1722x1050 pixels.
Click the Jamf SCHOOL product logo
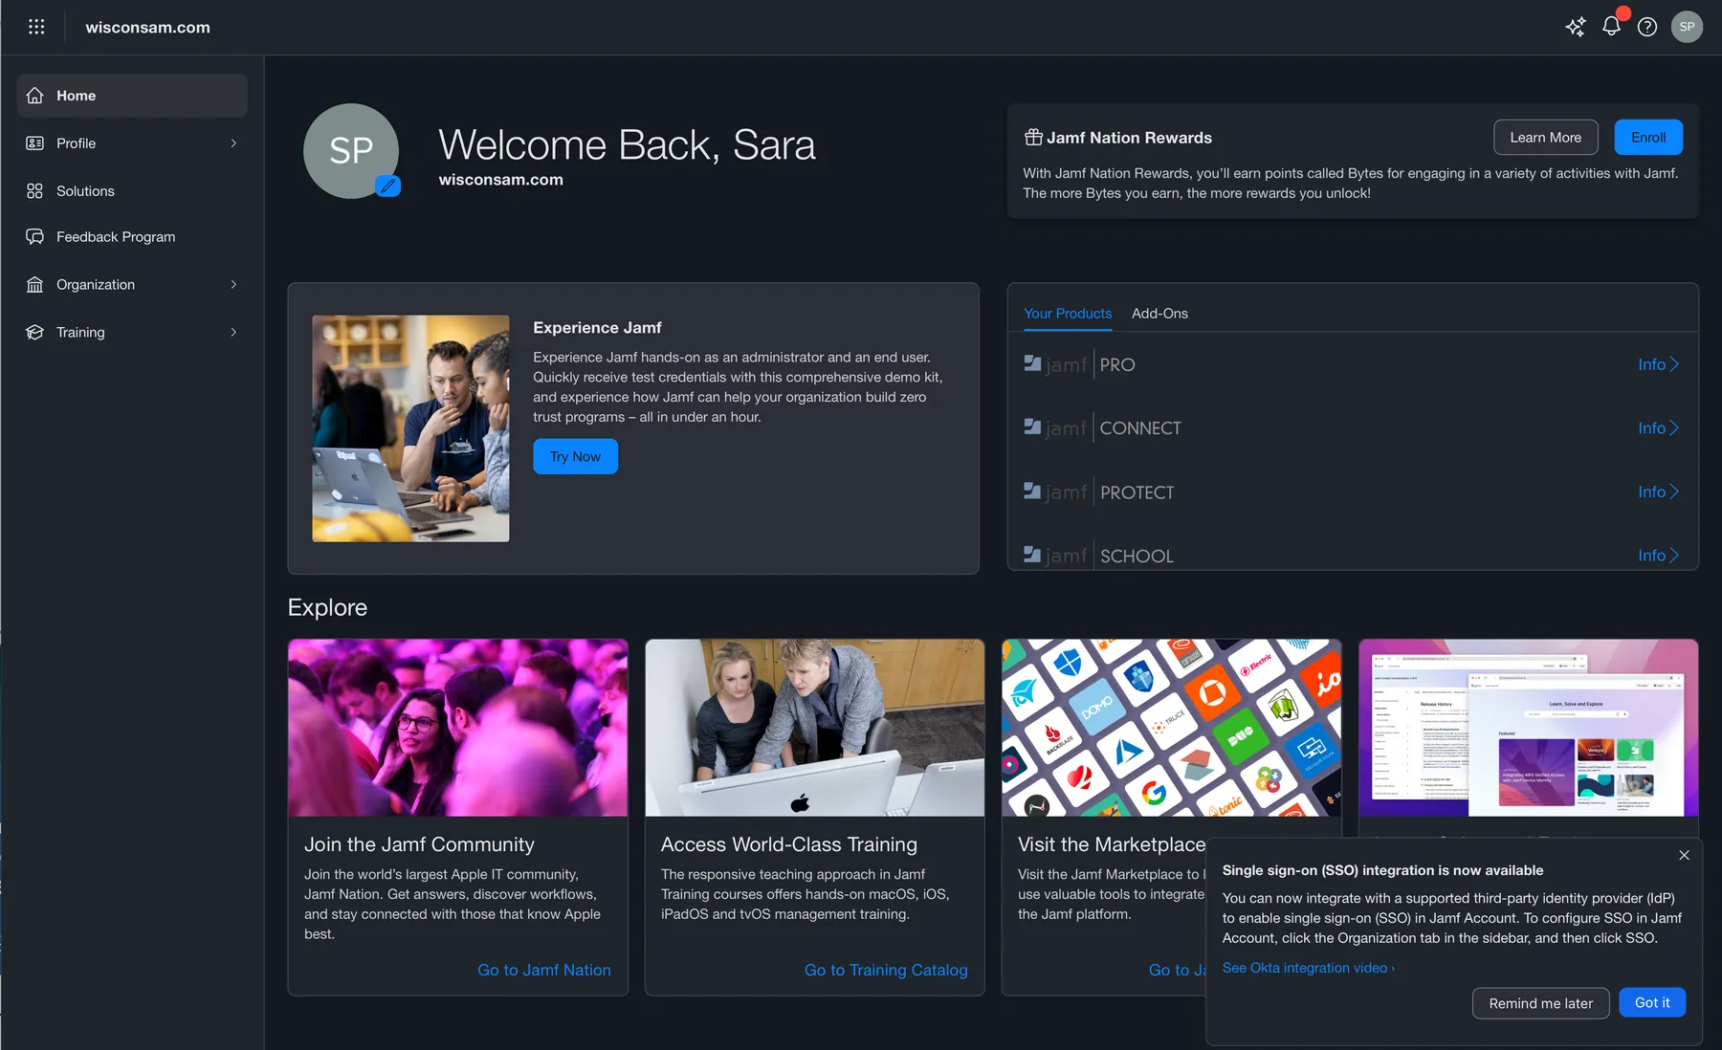[x=1098, y=556]
